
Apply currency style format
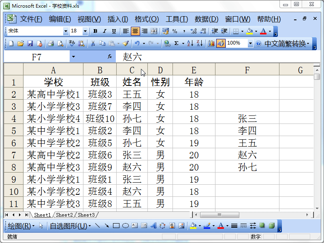point(165,31)
